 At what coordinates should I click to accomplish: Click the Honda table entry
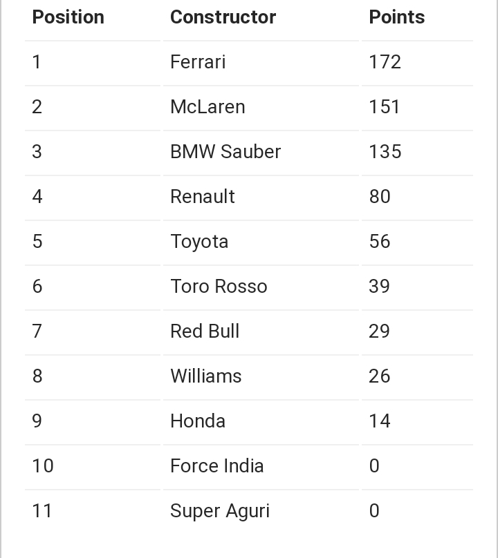pyautogui.click(x=198, y=421)
